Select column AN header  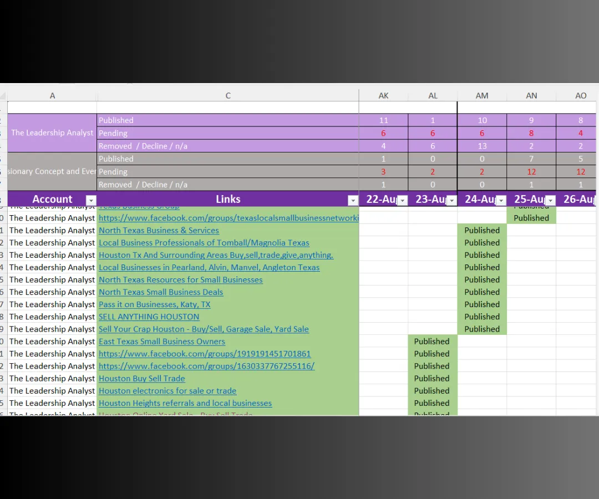click(531, 95)
